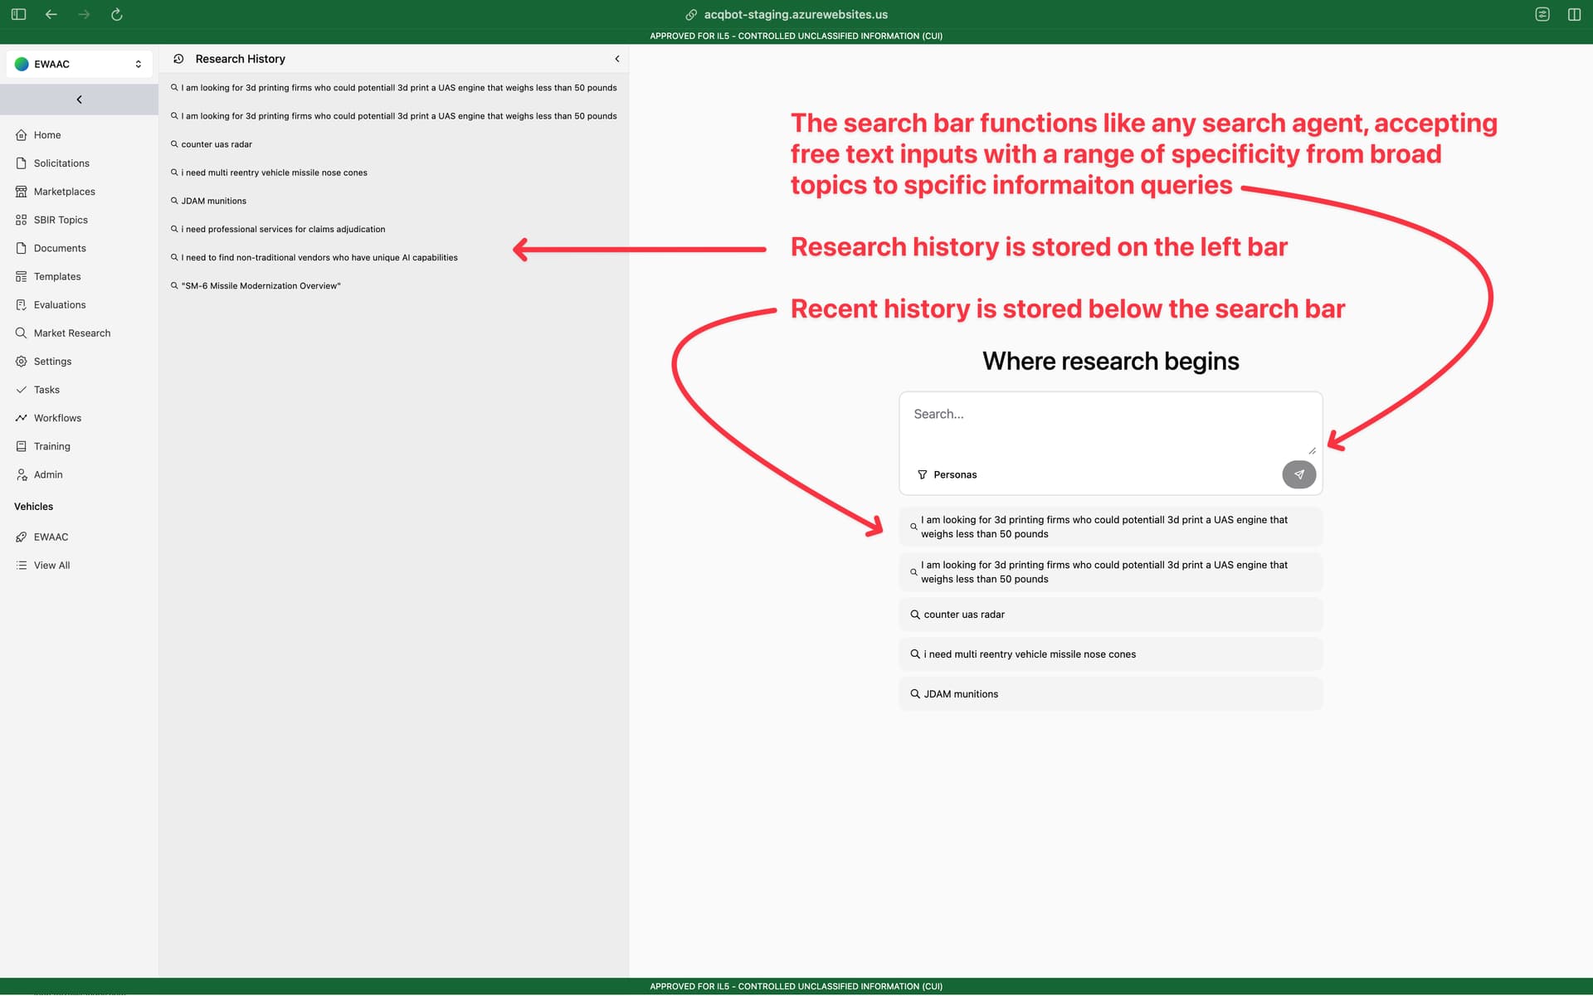Open the Admin menu item

click(79, 474)
